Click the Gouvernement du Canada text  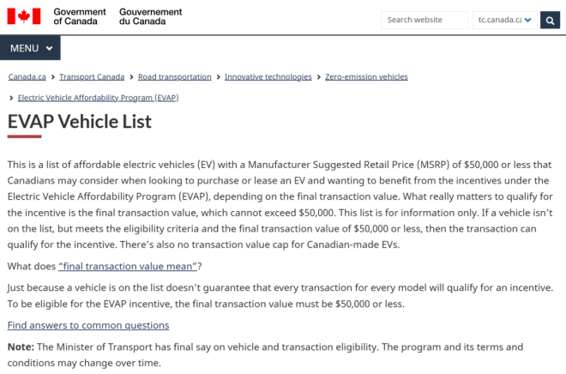(x=151, y=16)
